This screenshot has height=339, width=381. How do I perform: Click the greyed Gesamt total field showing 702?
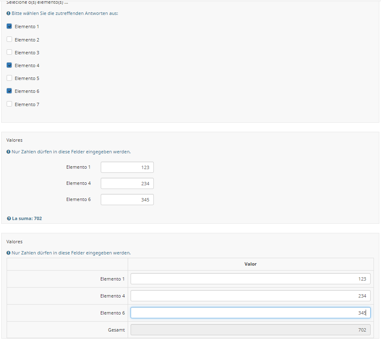[x=250, y=330]
